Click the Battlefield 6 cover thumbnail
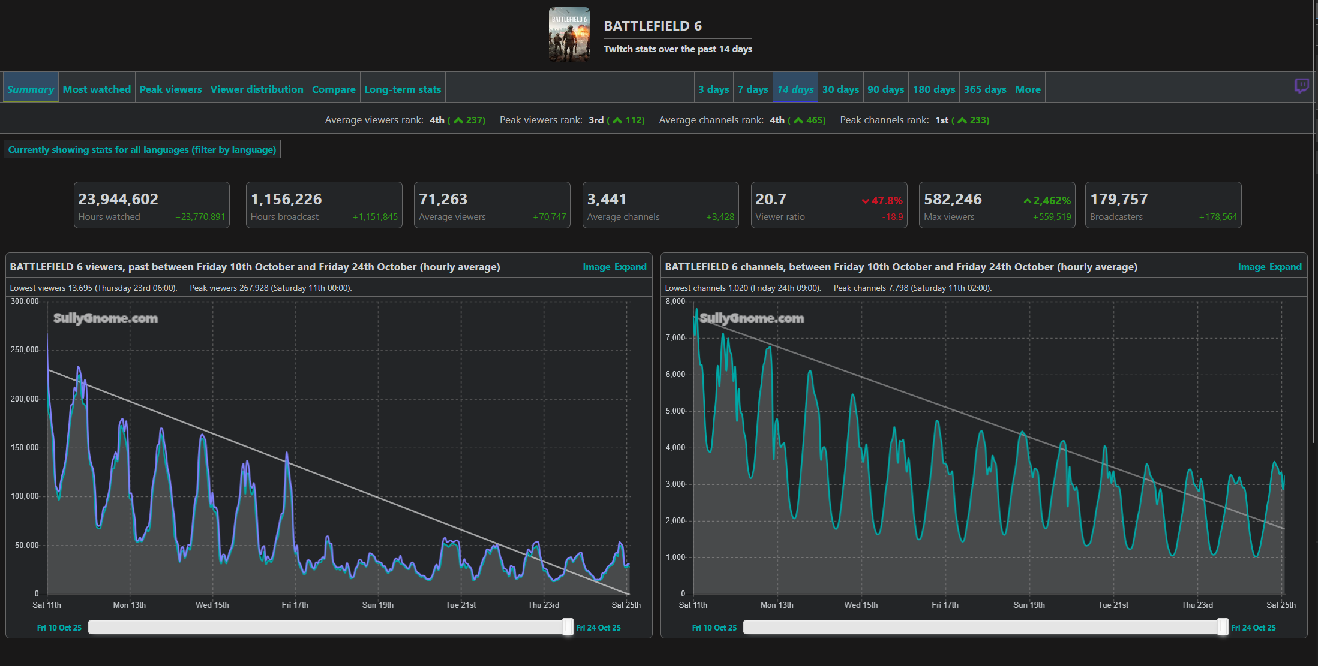This screenshot has width=1318, height=666. click(x=569, y=35)
